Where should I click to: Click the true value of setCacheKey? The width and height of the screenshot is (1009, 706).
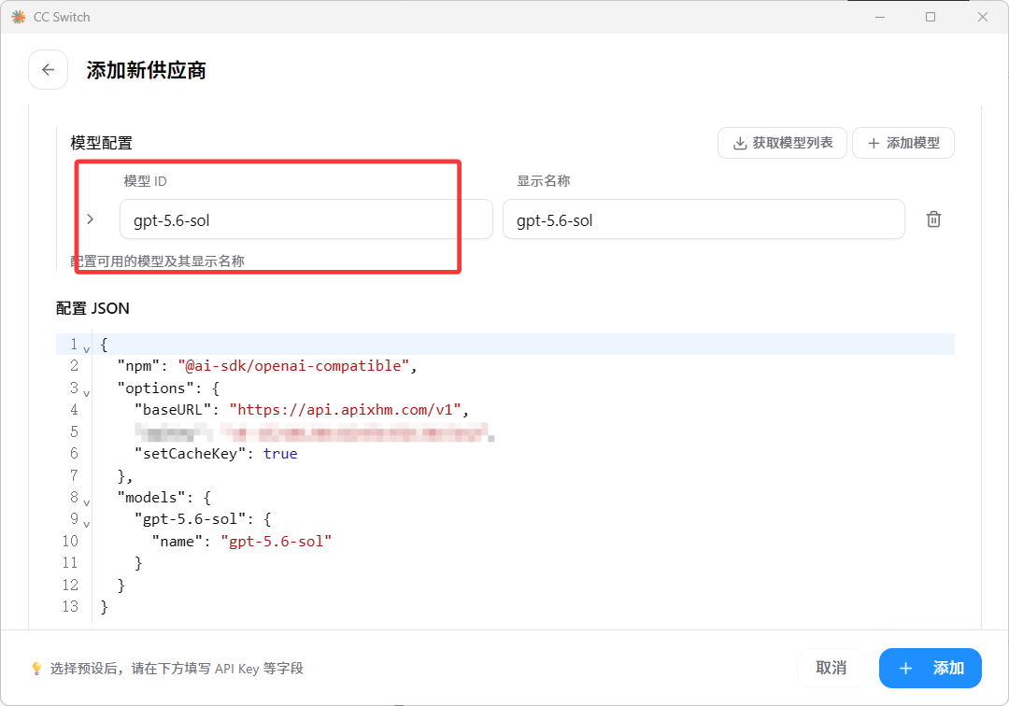click(280, 454)
